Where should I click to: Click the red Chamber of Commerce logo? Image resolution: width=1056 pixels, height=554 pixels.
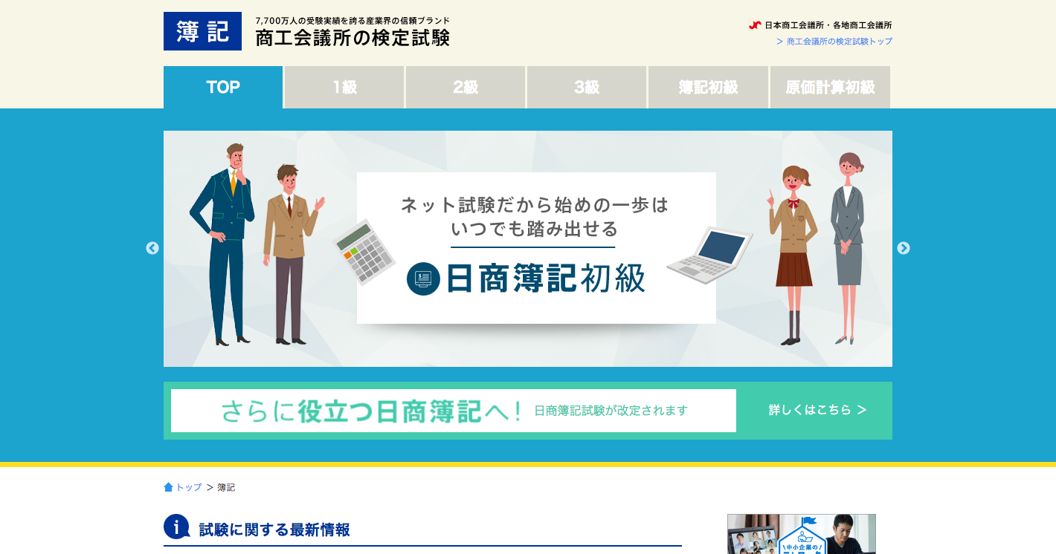[755, 25]
